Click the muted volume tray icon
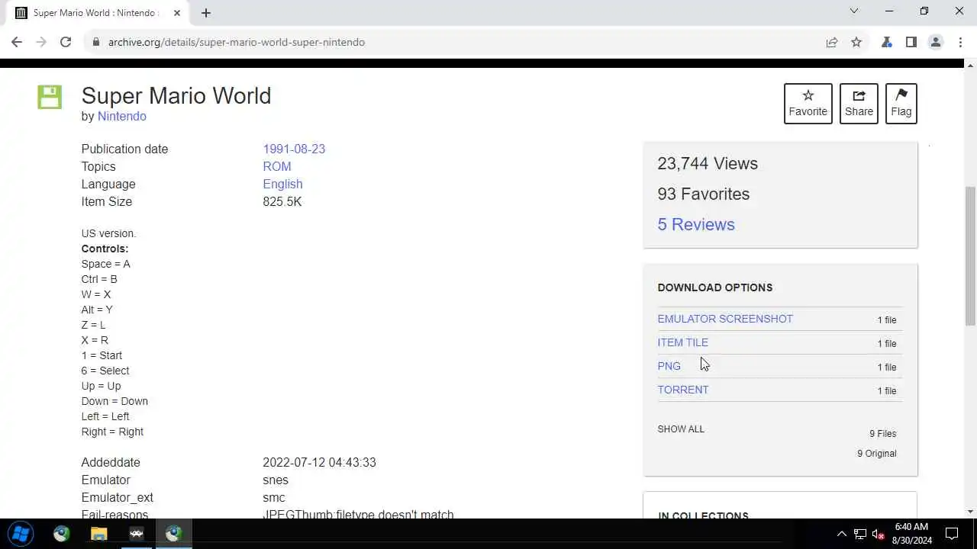The image size is (977, 549). pyautogui.click(x=879, y=534)
